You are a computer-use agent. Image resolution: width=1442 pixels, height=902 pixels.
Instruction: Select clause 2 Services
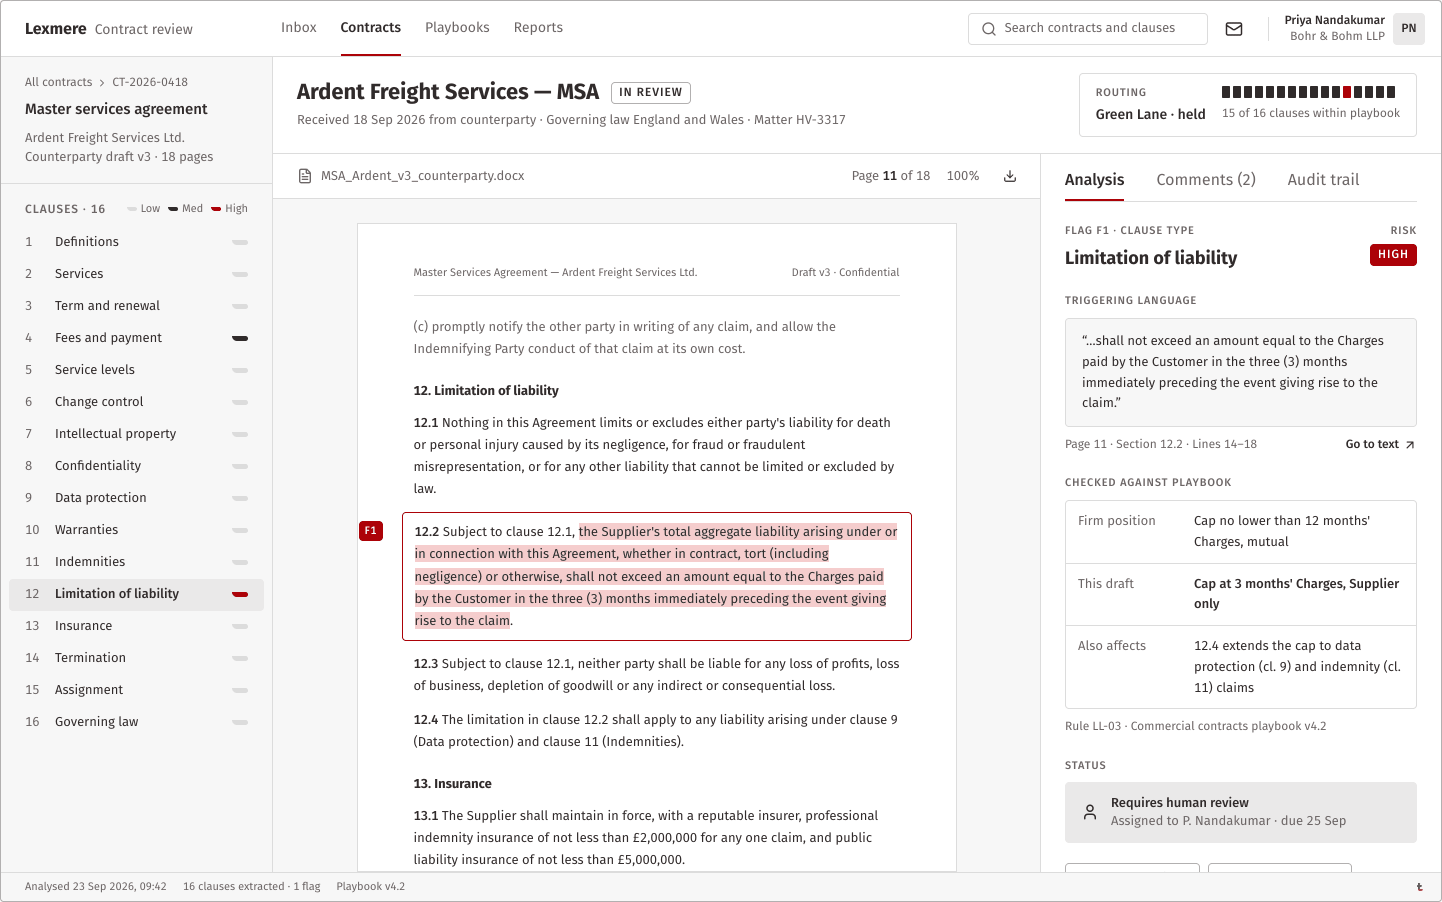coord(136,274)
